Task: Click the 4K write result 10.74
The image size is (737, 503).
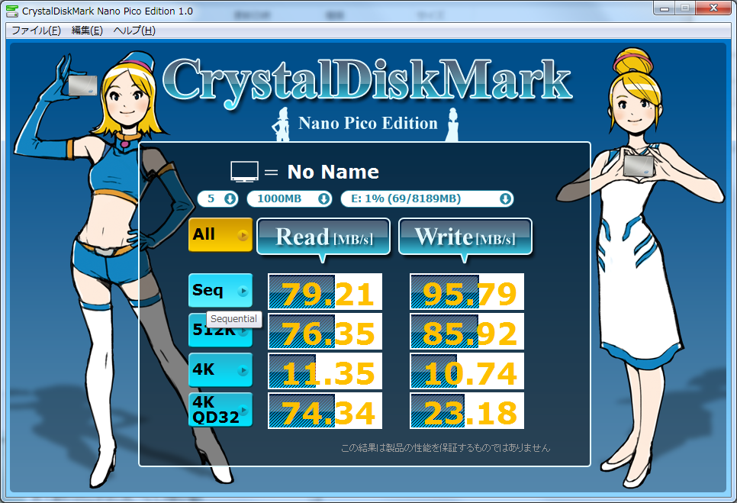Action: (467, 371)
